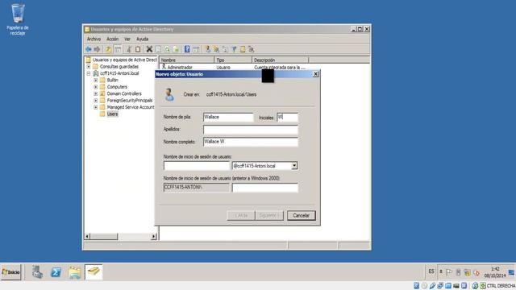
Task: Click the Nombre completo field
Action: [x=251, y=142]
